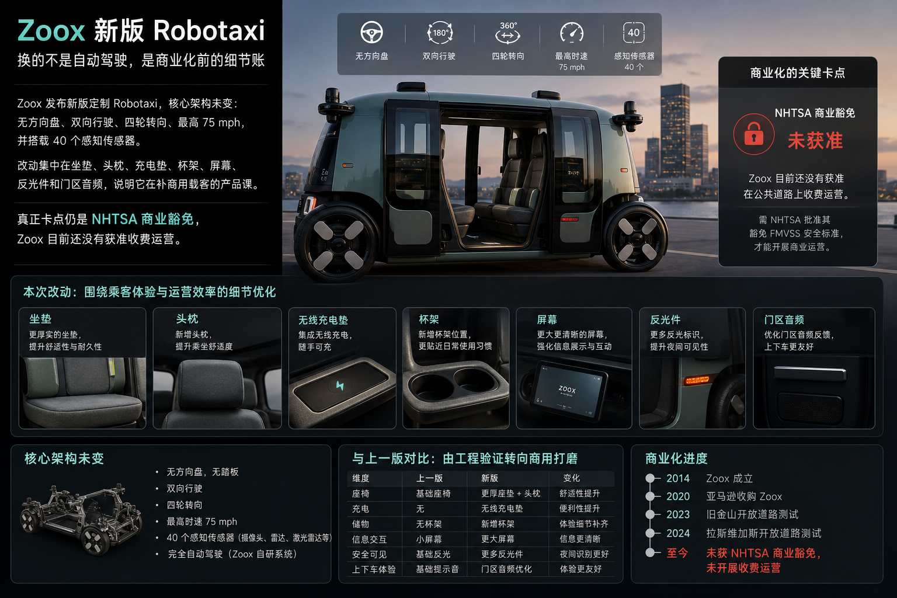Click the 更大屏幕 table cell
The image size is (897, 598).
(498, 539)
